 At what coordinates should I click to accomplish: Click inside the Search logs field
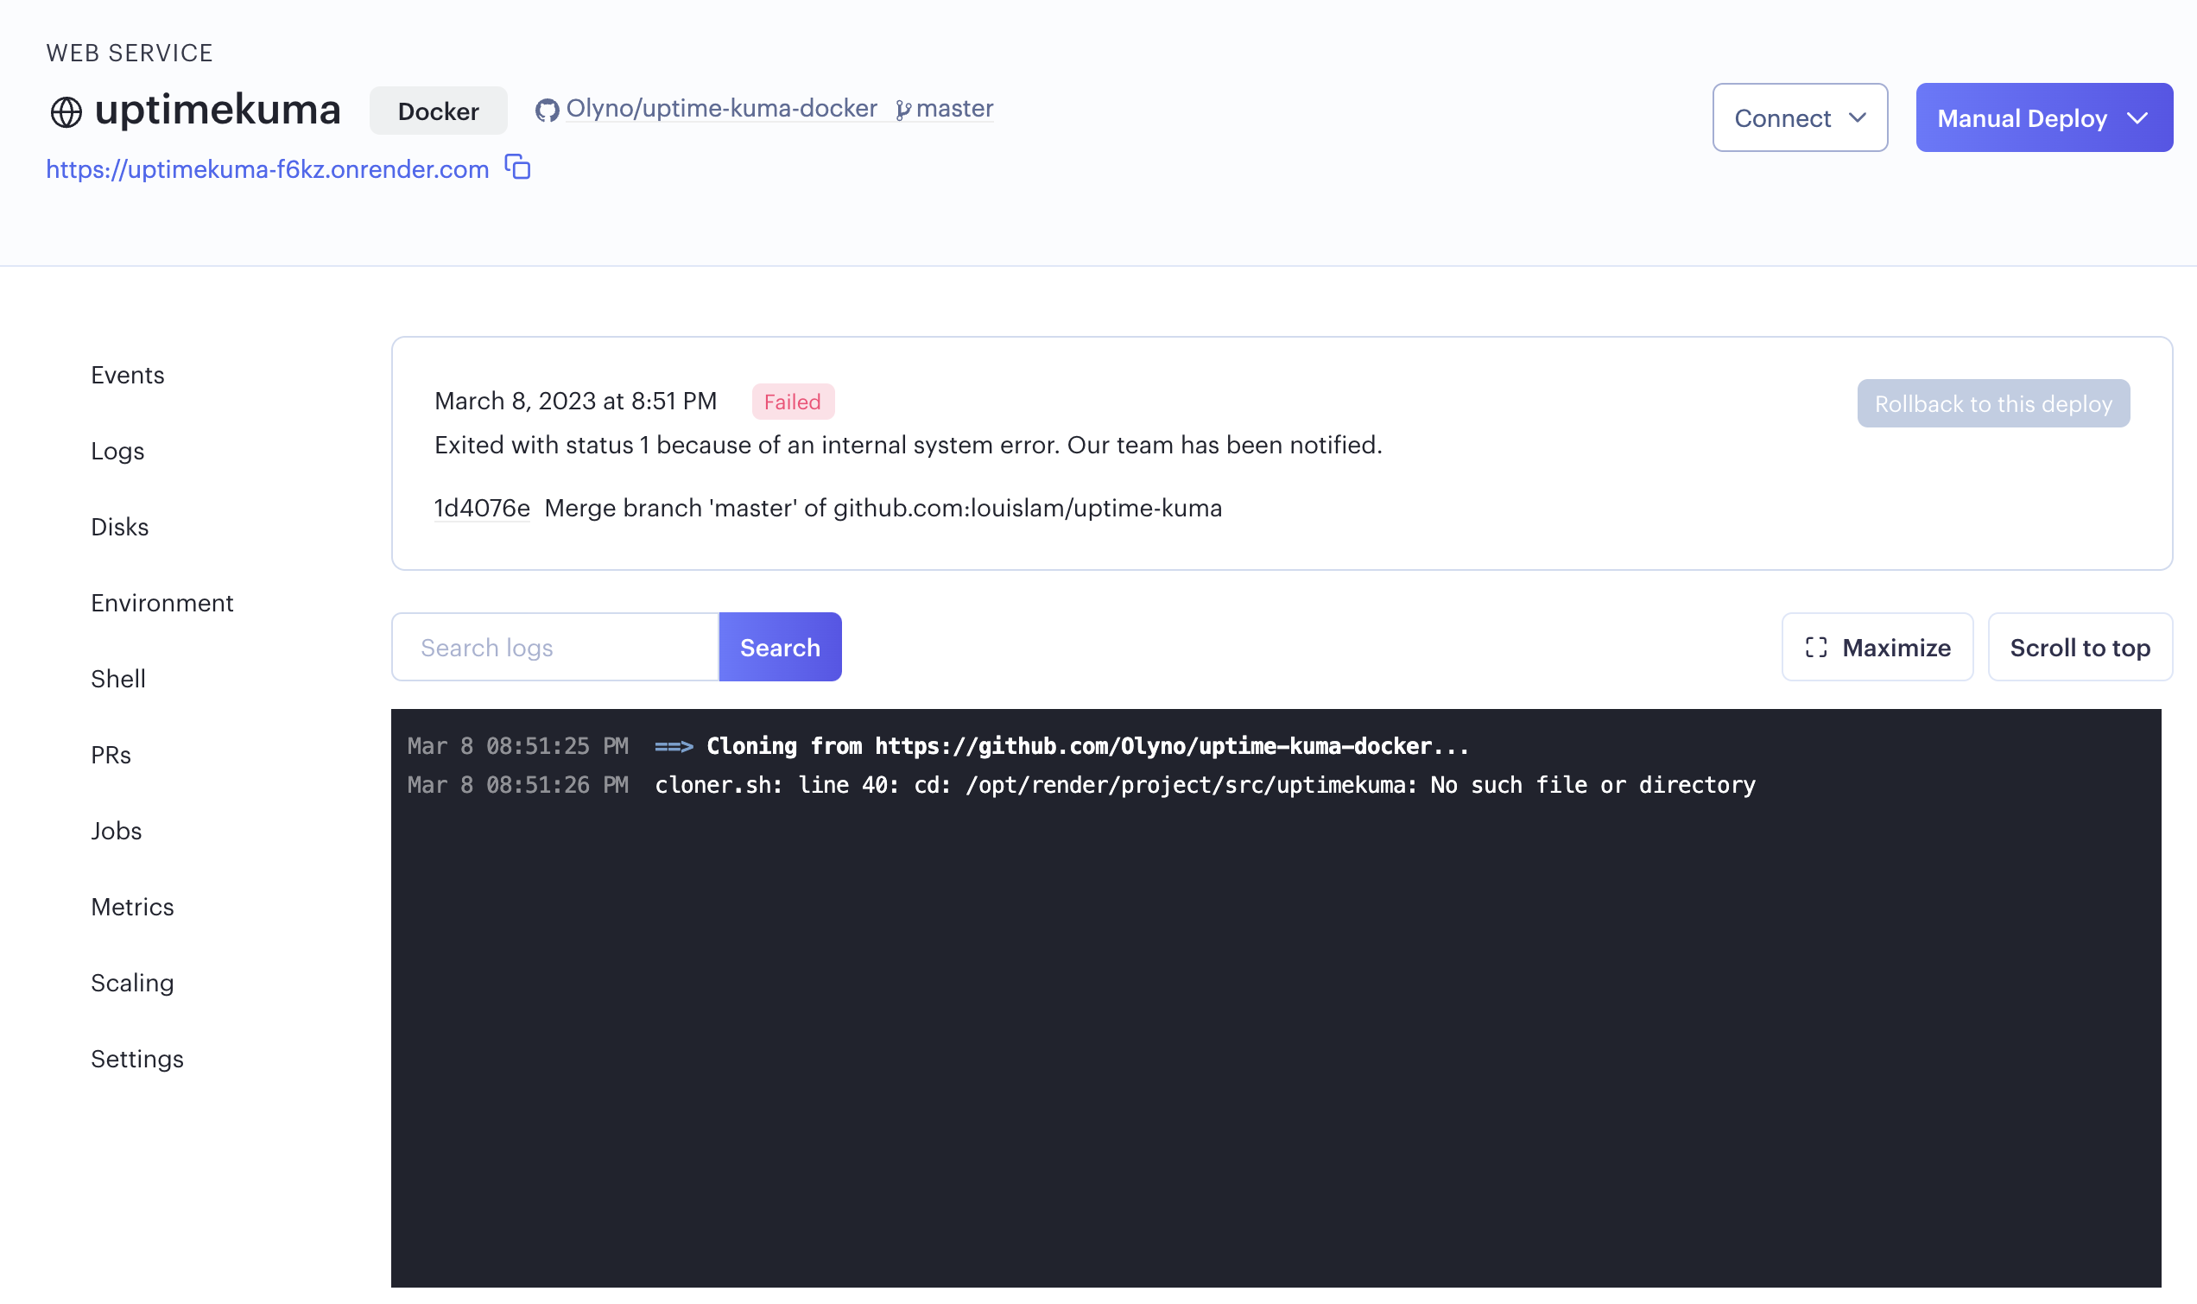(554, 647)
